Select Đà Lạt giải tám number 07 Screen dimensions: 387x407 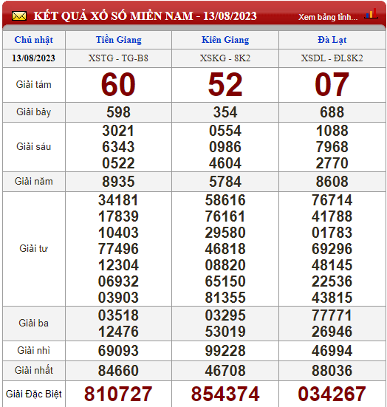coord(332,85)
